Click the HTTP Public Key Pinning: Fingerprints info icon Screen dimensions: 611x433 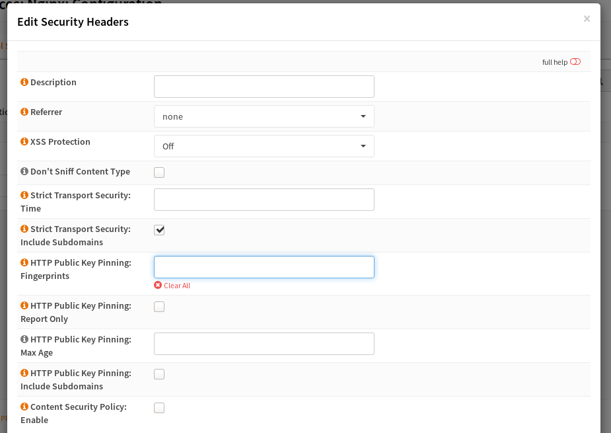pyautogui.click(x=24, y=262)
